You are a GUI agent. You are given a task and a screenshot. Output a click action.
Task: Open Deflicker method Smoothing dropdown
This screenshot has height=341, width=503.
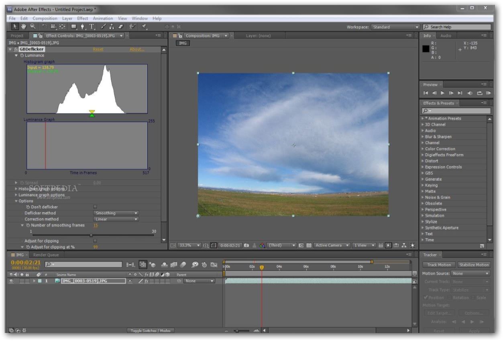point(116,213)
